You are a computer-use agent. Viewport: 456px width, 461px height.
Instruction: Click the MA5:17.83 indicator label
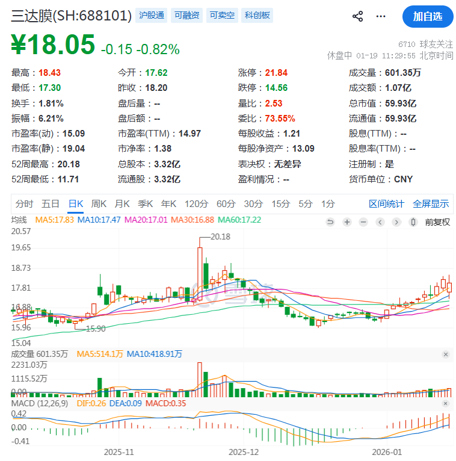coord(54,220)
